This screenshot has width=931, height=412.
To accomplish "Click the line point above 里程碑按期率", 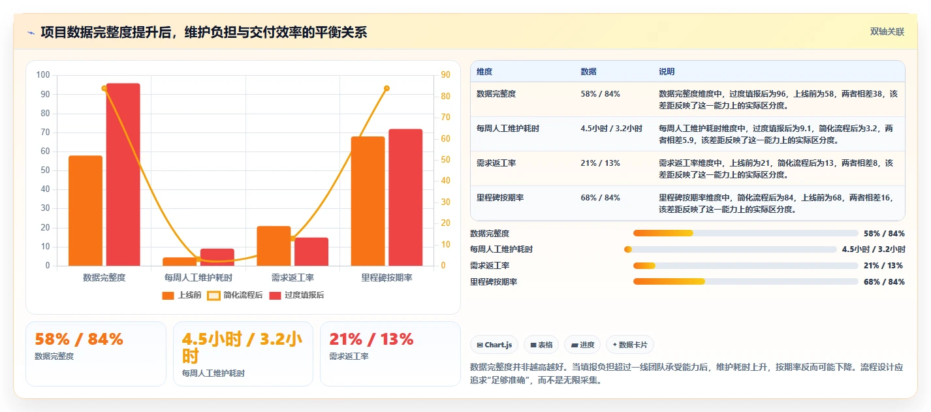I will 387,88.
